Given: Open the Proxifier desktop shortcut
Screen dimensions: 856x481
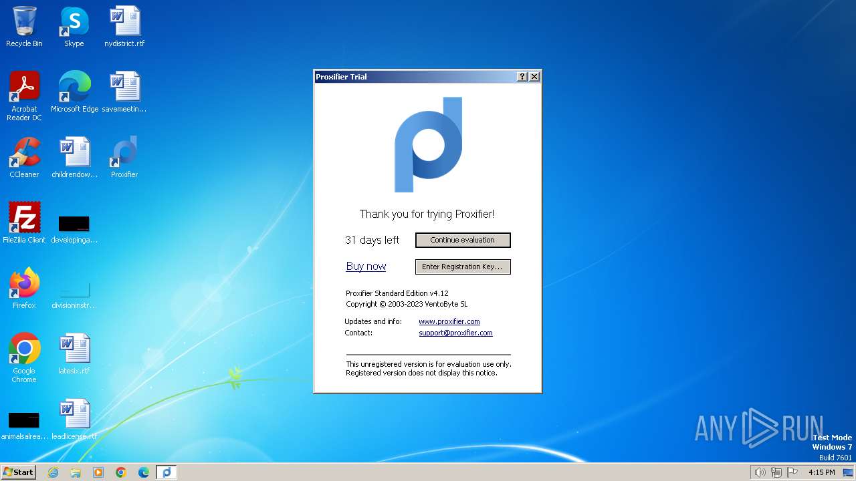Looking at the screenshot, I should tap(124, 158).
